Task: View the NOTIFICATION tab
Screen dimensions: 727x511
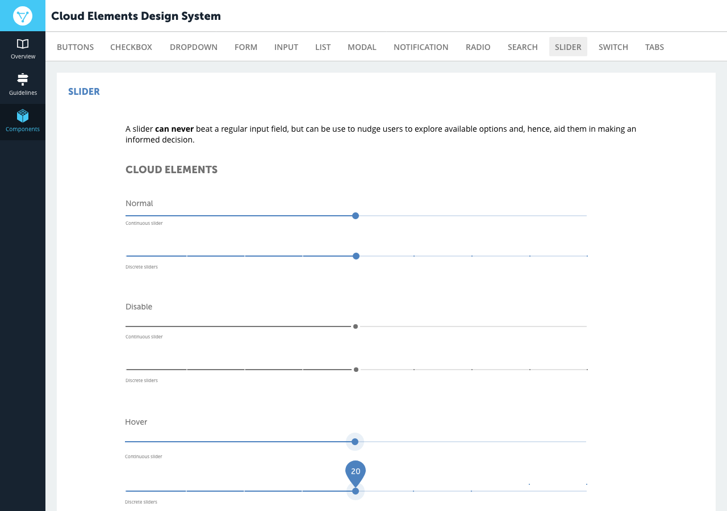Action: [x=421, y=47]
